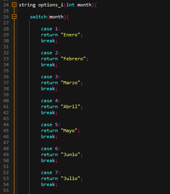Click the 'switch' keyword on line 26
This screenshot has width=170, height=194.
(x=38, y=17)
